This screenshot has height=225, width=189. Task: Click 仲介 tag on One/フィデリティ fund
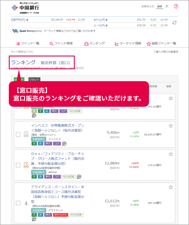tap(48, 177)
